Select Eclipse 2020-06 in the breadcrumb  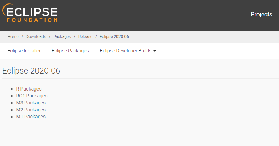point(114,37)
